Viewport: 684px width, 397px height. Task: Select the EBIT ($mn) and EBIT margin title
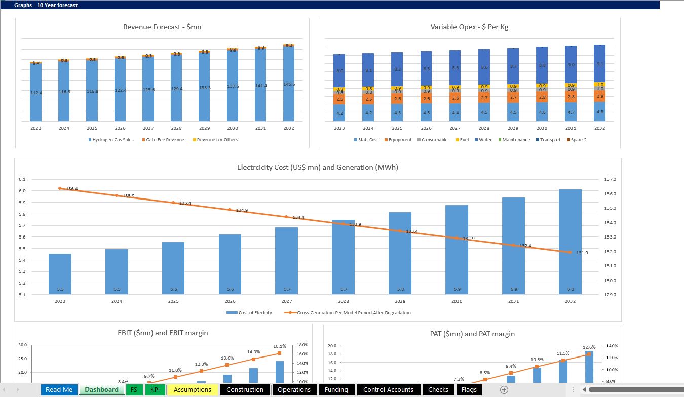tap(163, 333)
